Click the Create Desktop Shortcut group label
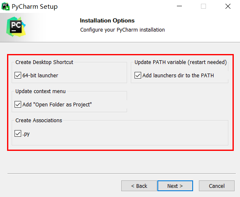 (44, 62)
